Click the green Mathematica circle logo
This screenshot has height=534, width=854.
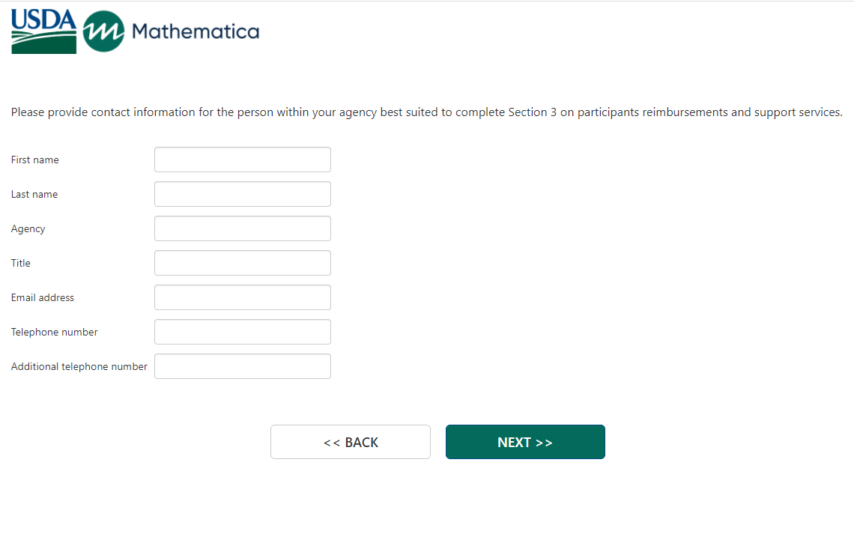[103, 31]
